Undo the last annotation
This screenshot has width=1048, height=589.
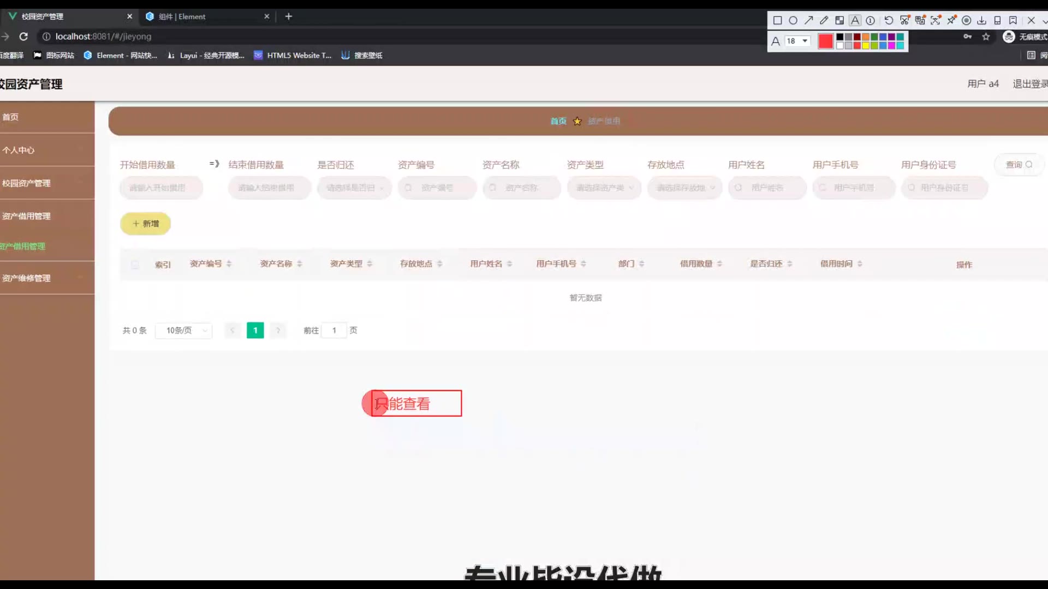pos(889,20)
